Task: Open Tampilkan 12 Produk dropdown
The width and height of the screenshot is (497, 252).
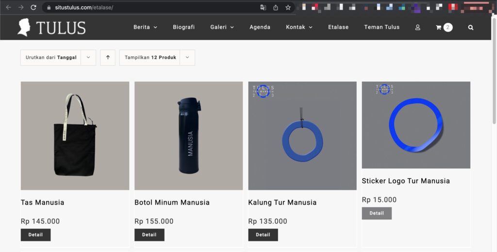Action: coord(157,57)
